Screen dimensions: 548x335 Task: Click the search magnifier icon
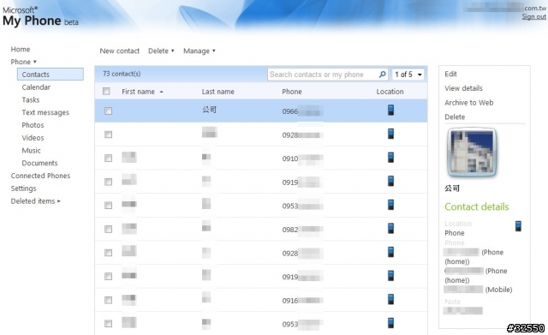click(x=383, y=75)
